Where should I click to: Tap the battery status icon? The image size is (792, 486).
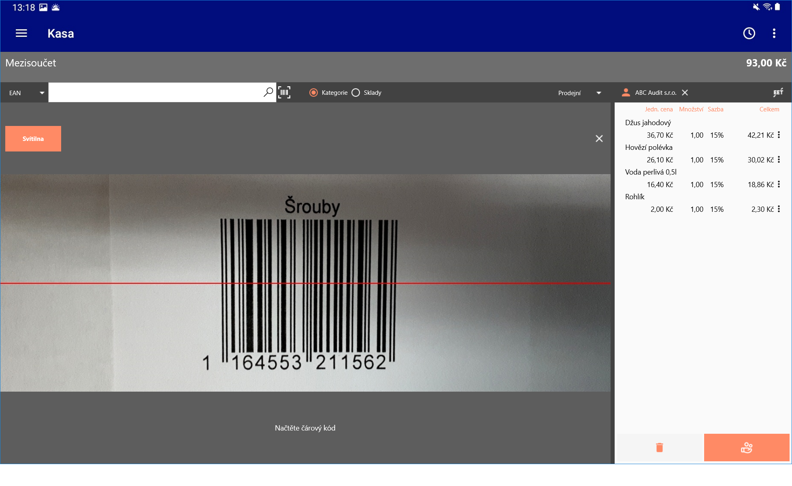click(777, 7)
